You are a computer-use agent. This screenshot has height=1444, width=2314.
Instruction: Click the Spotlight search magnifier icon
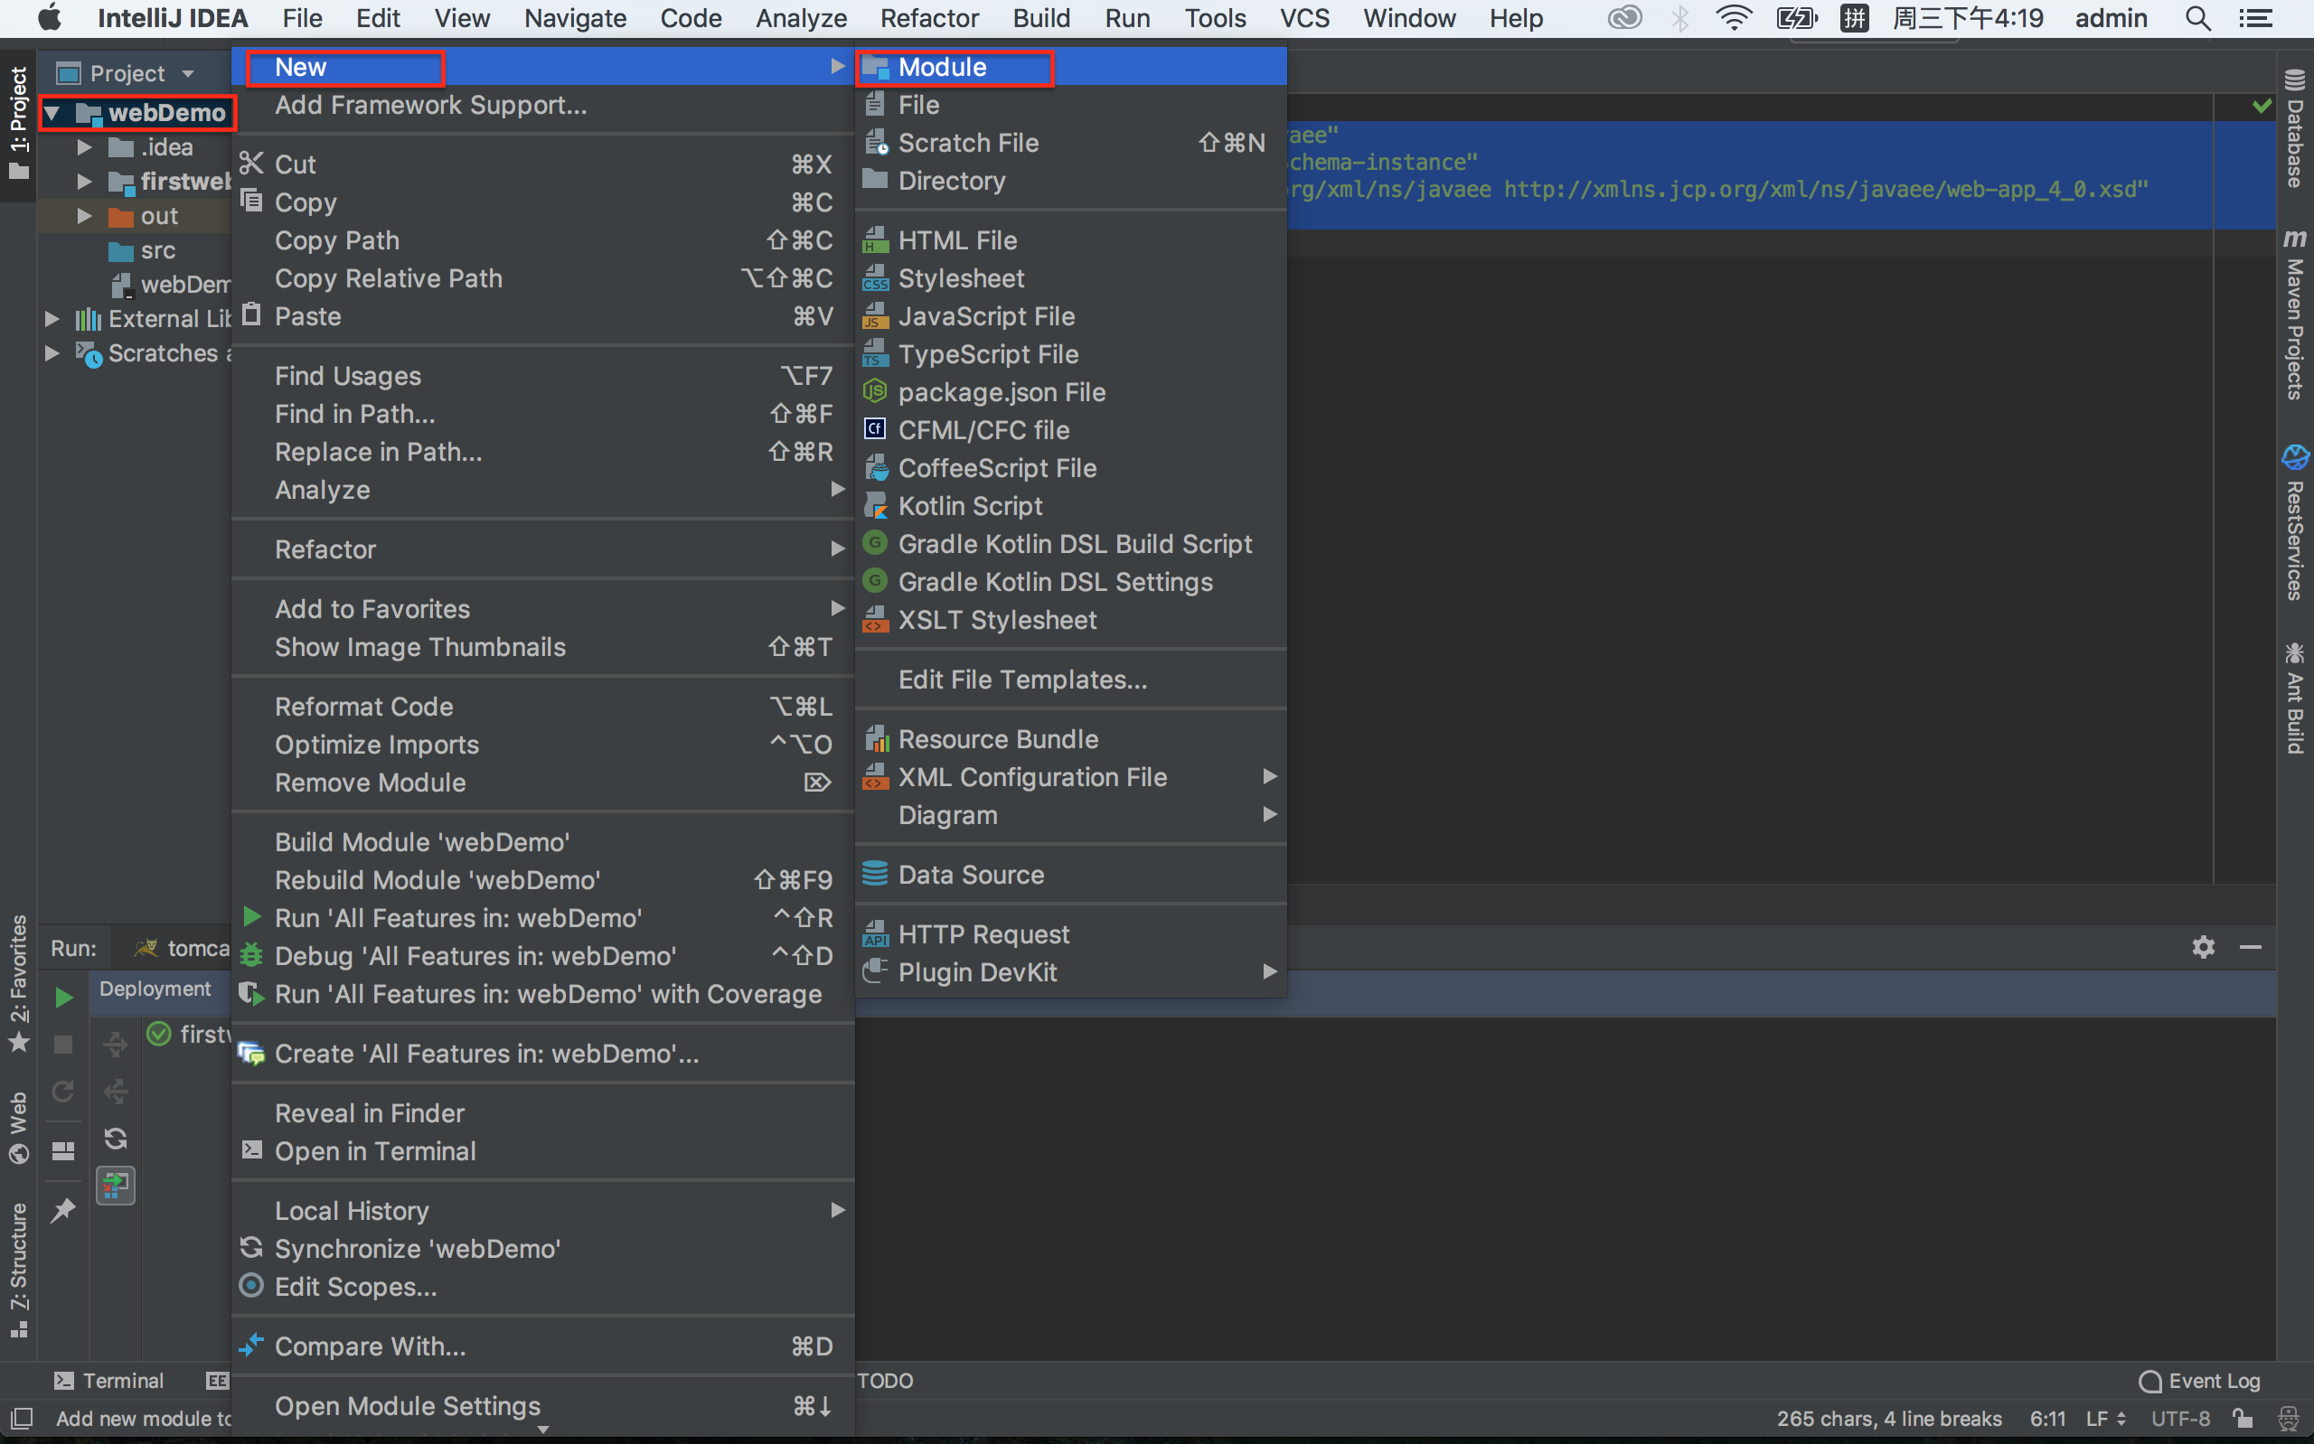click(x=2197, y=18)
